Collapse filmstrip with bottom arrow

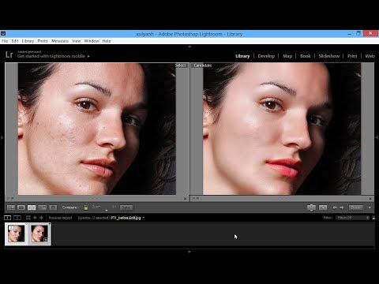[x=189, y=252]
